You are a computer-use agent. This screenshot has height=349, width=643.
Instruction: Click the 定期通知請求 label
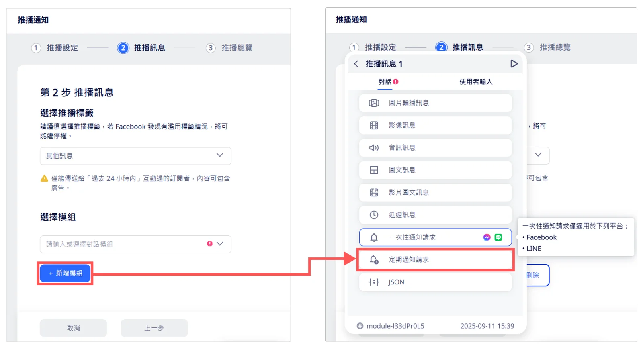tap(409, 260)
